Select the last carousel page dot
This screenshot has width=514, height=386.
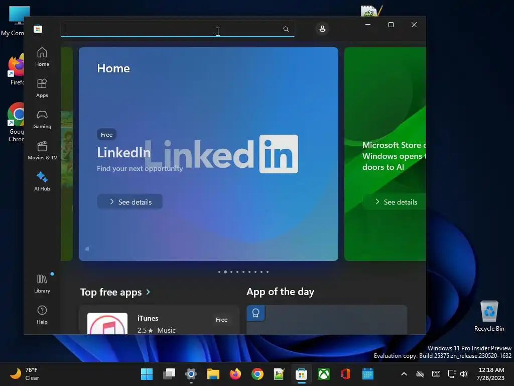tap(268, 272)
